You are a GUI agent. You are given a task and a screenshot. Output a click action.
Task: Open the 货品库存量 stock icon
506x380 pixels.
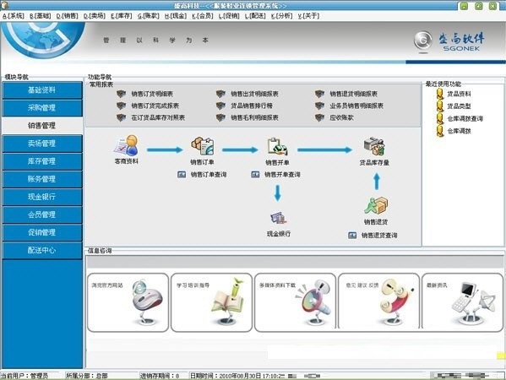click(374, 147)
